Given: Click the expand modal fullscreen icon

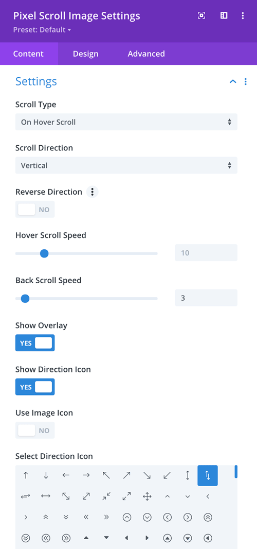Looking at the screenshot, I should tap(201, 15).
